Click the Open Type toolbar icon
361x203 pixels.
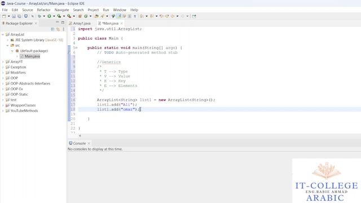click(96, 16)
